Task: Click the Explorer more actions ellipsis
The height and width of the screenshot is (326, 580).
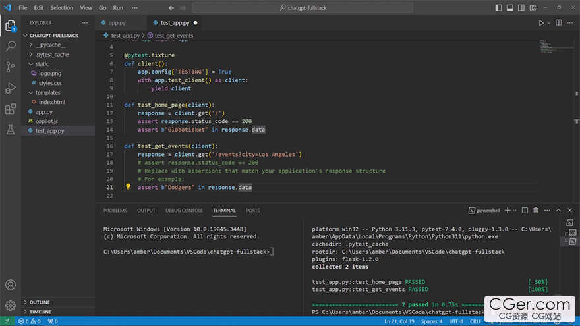Action: 85,23
